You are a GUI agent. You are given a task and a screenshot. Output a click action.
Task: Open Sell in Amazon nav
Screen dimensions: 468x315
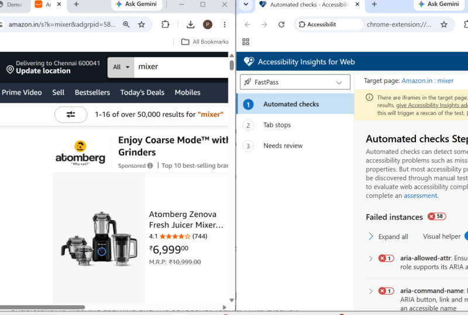coord(58,93)
